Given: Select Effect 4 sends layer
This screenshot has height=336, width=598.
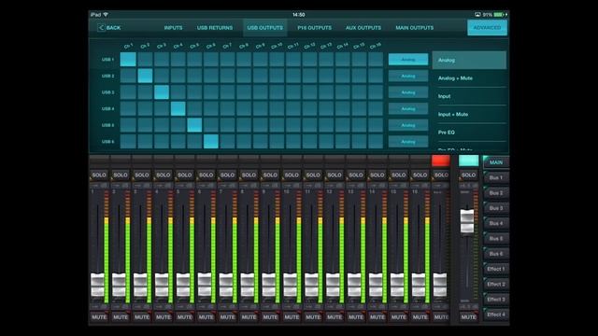Looking at the screenshot, I should point(496,315).
